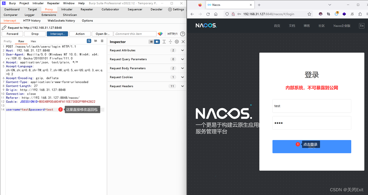
Task: Click the Forward button
Action: pos(12,34)
